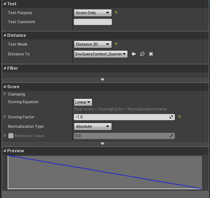Click Reference Value field corner icon
Screen dimensions: 210x198
click(x=171, y=136)
